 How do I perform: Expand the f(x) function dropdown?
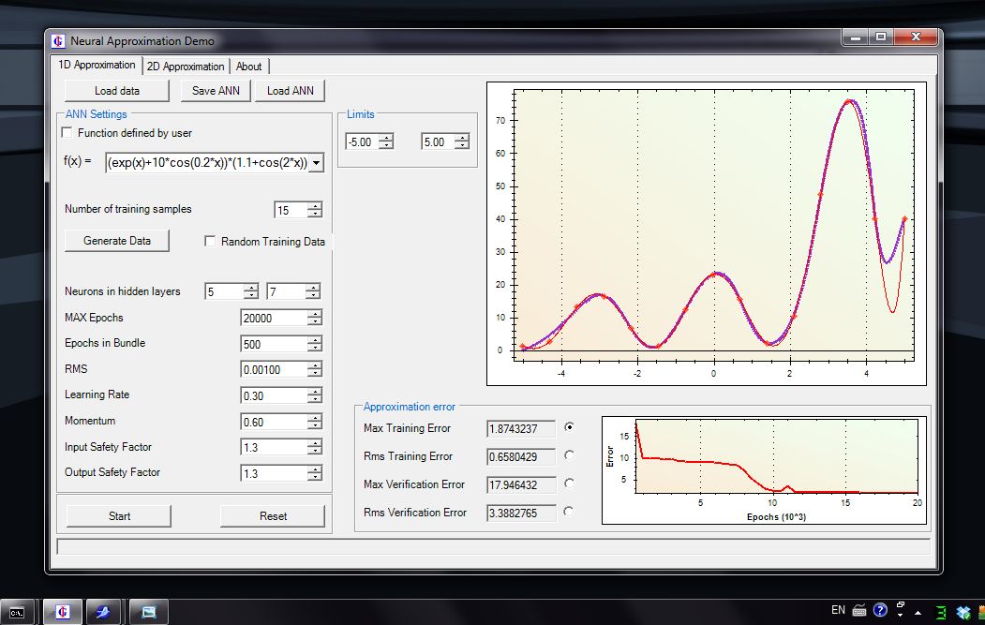[315, 163]
